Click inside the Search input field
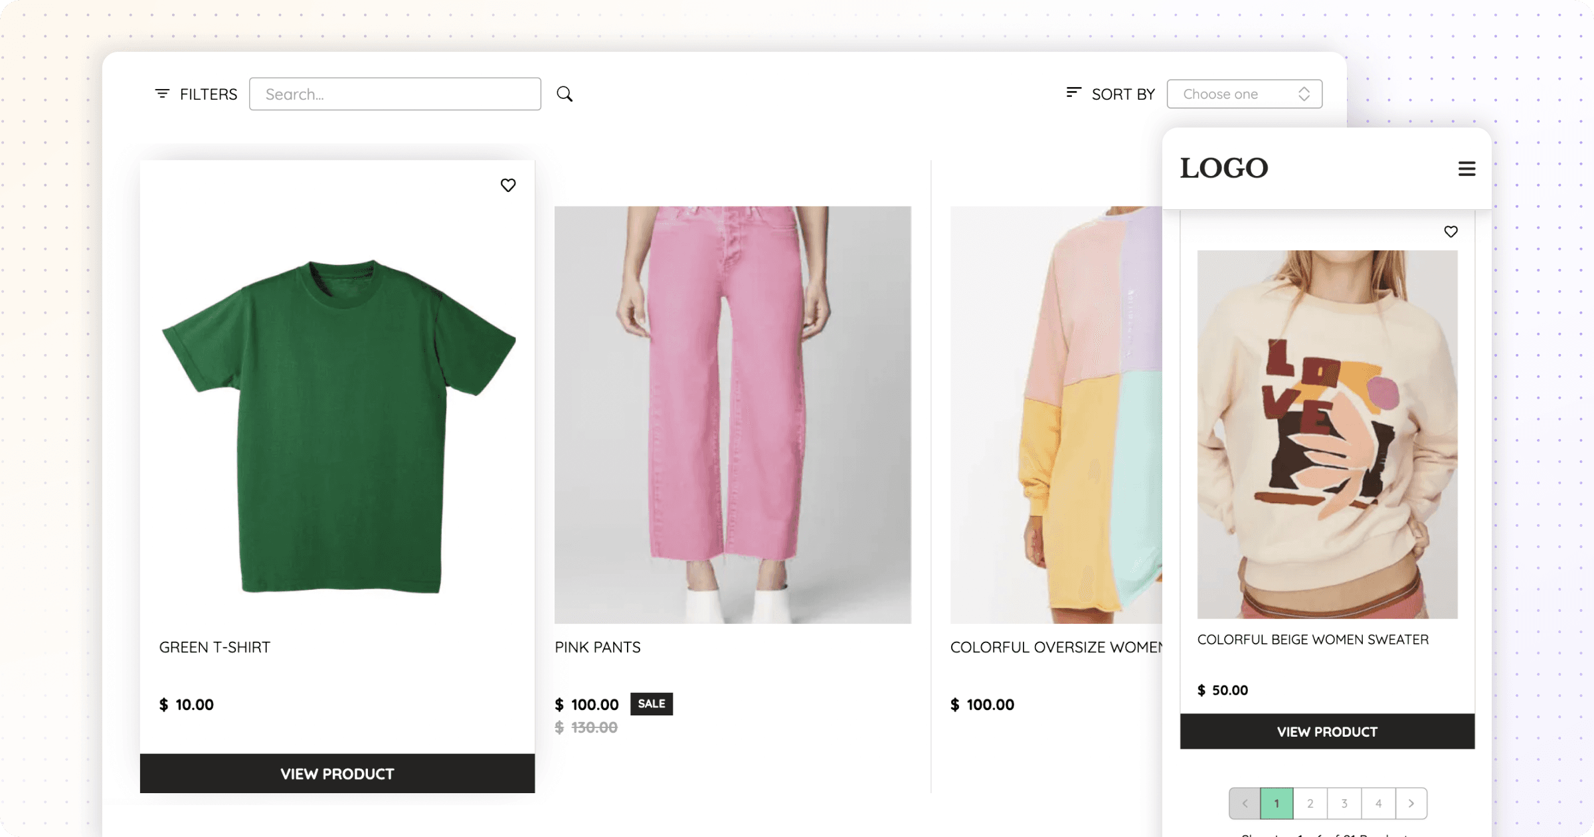Screen dimensions: 1594x837 tap(395, 94)
